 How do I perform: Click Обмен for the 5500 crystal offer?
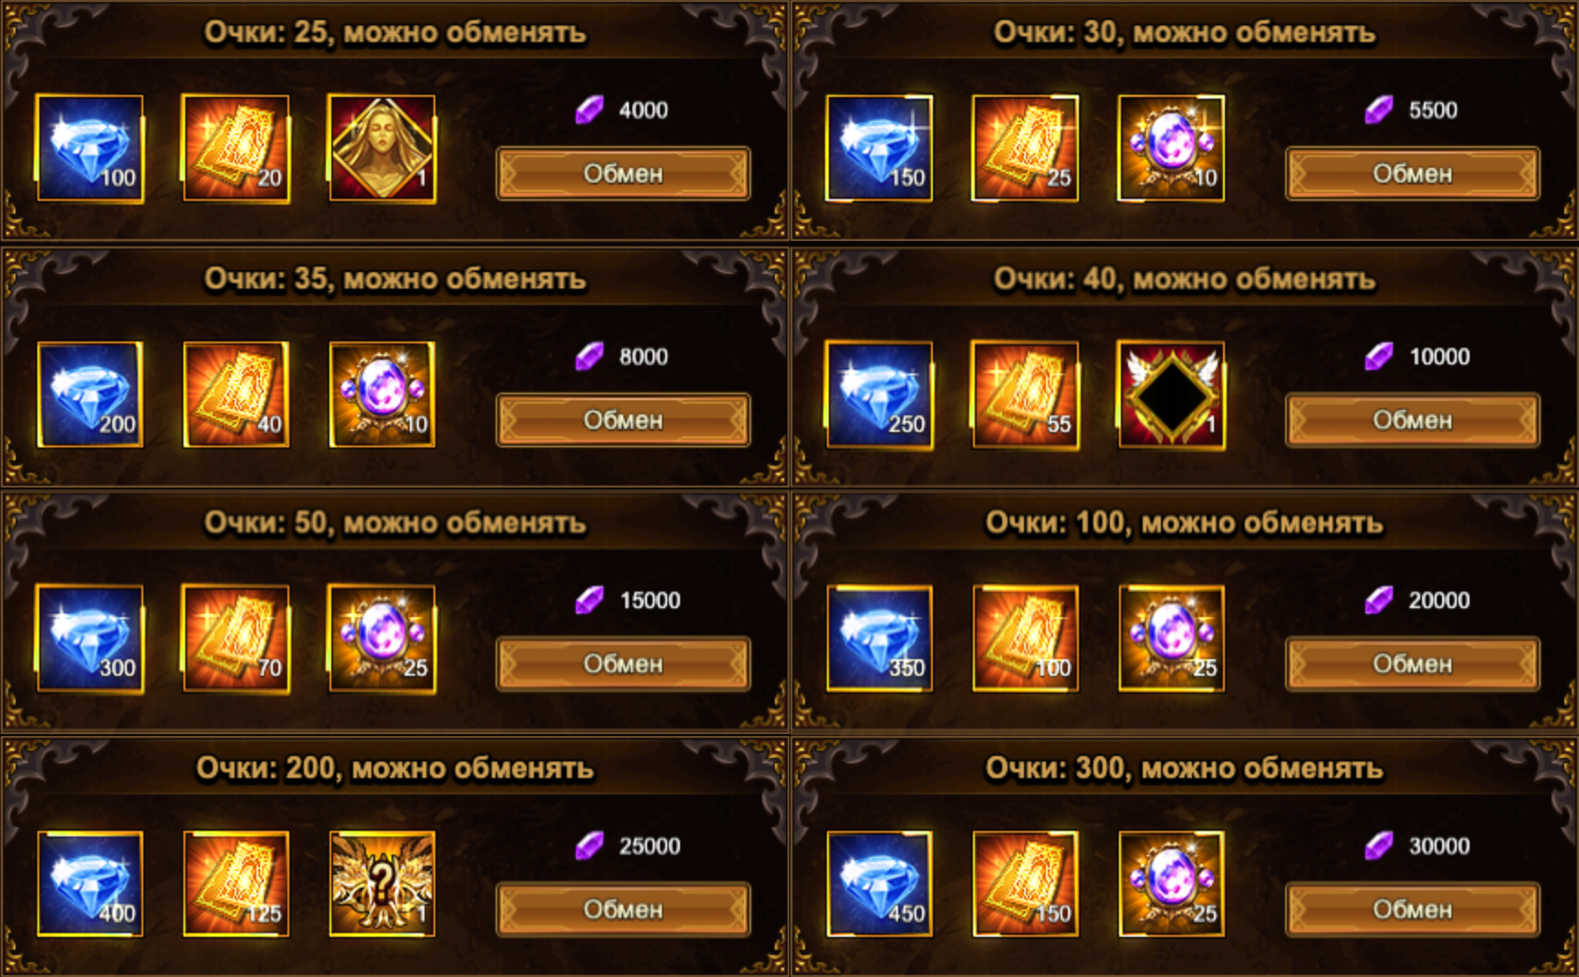(x=1413, y=173)
